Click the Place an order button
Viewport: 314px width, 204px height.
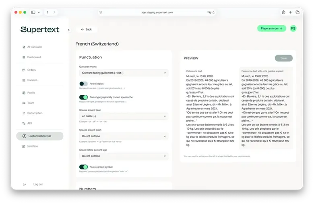(x=272, y=29)
